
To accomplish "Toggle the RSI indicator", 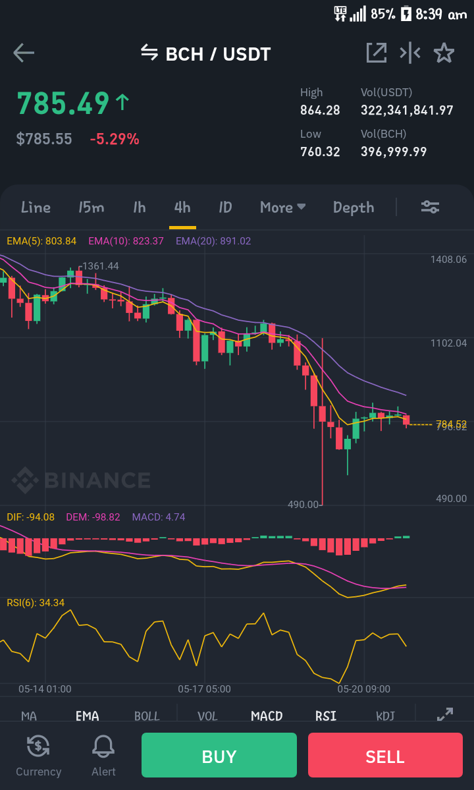I will coord(326,716).
